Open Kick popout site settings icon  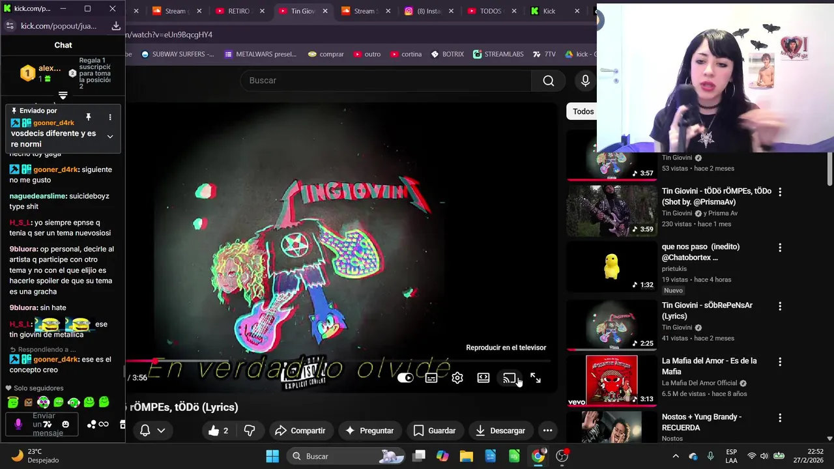9,25
